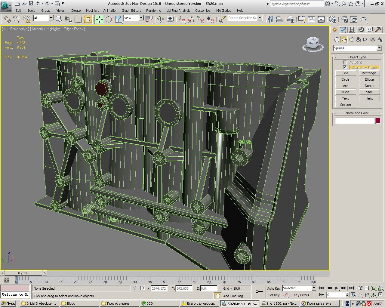Open the Splines category dropdown
385x308 pixels.
point(379,48)
